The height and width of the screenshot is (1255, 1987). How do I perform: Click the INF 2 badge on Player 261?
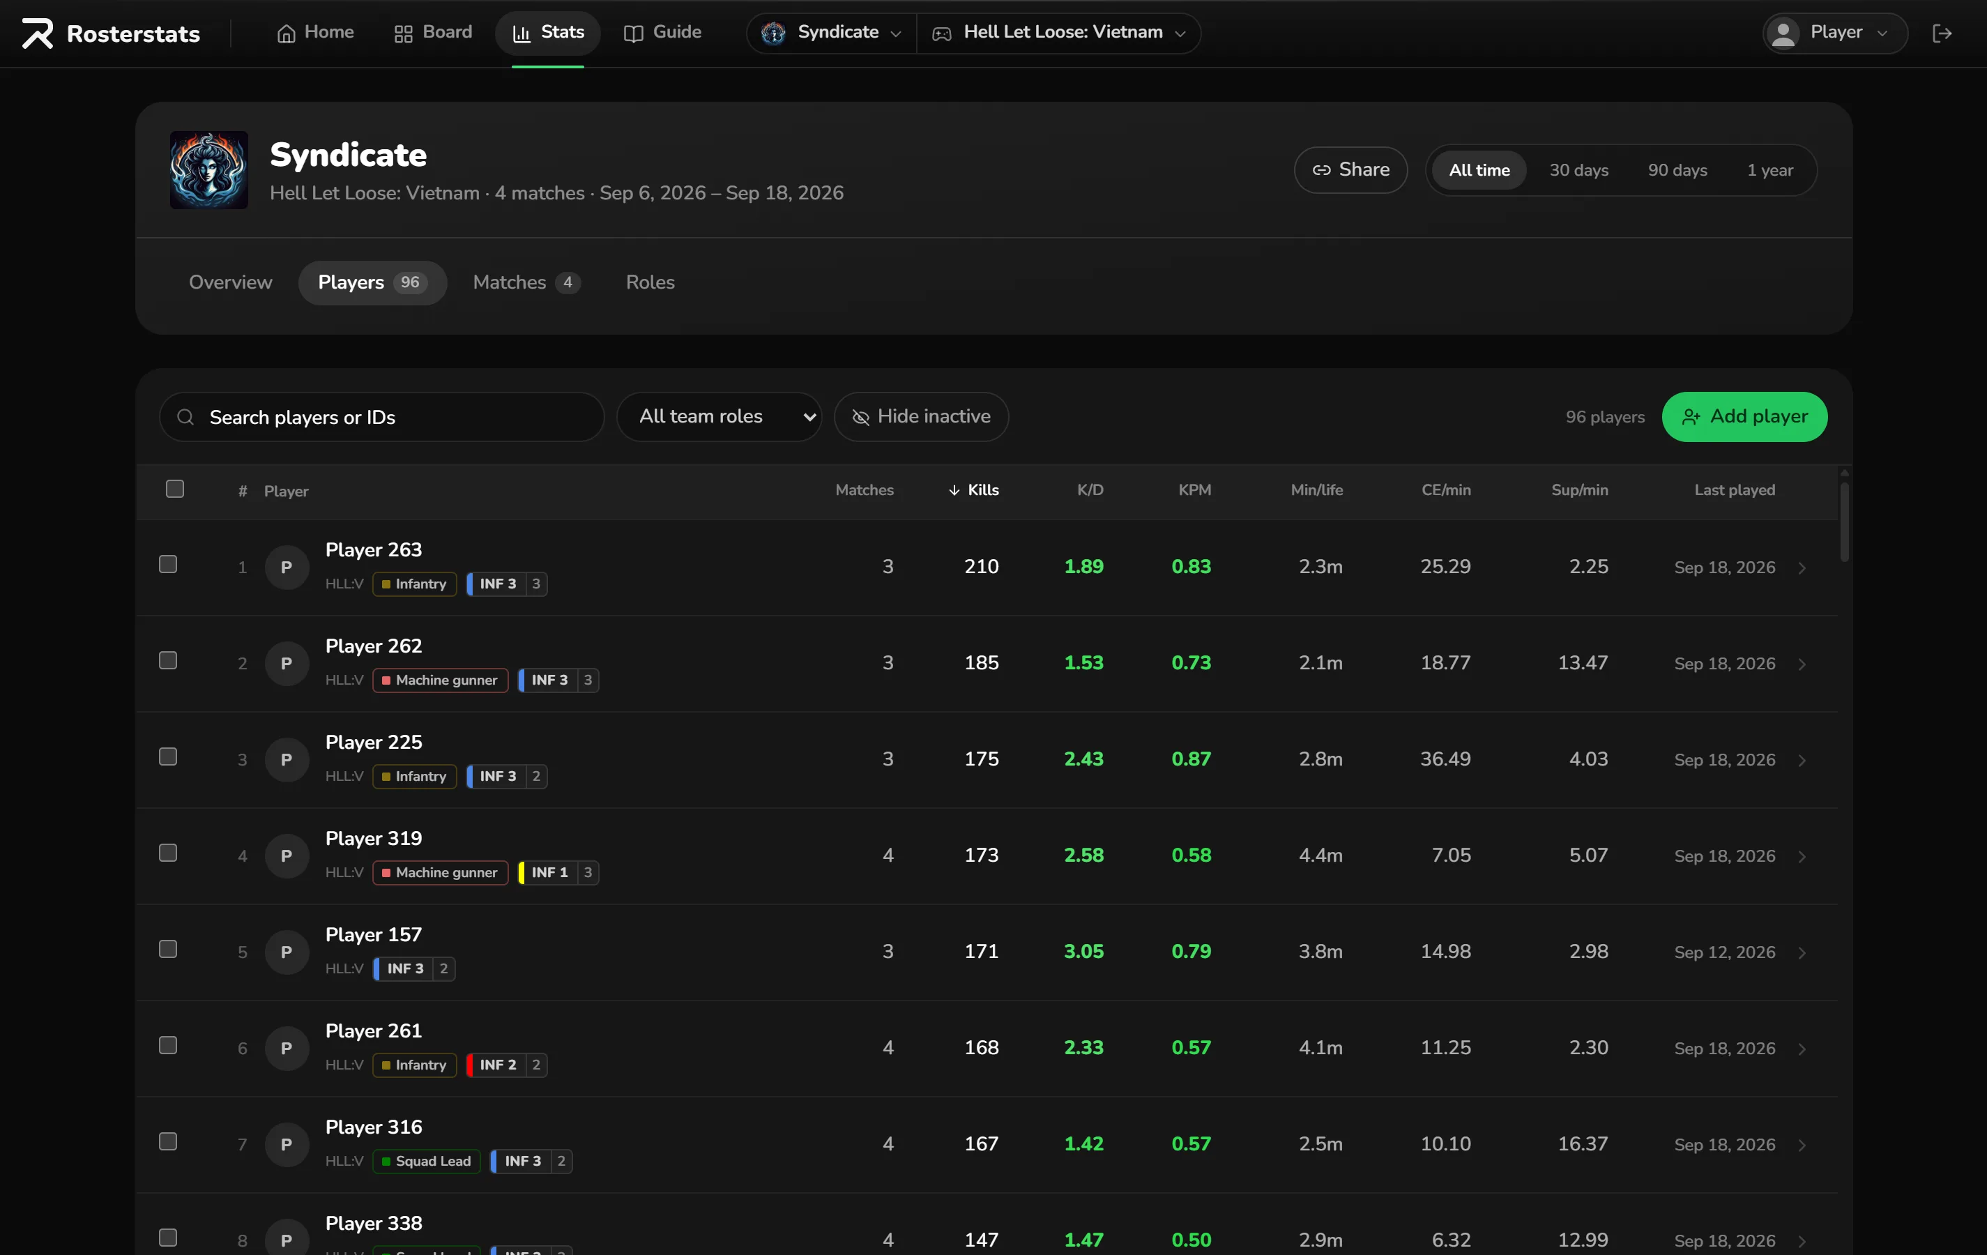point(507,1065)
